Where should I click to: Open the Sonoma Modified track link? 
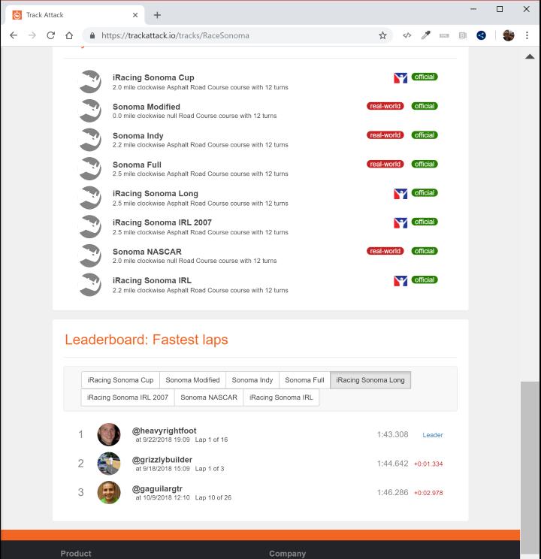click(x=147, y=107)
